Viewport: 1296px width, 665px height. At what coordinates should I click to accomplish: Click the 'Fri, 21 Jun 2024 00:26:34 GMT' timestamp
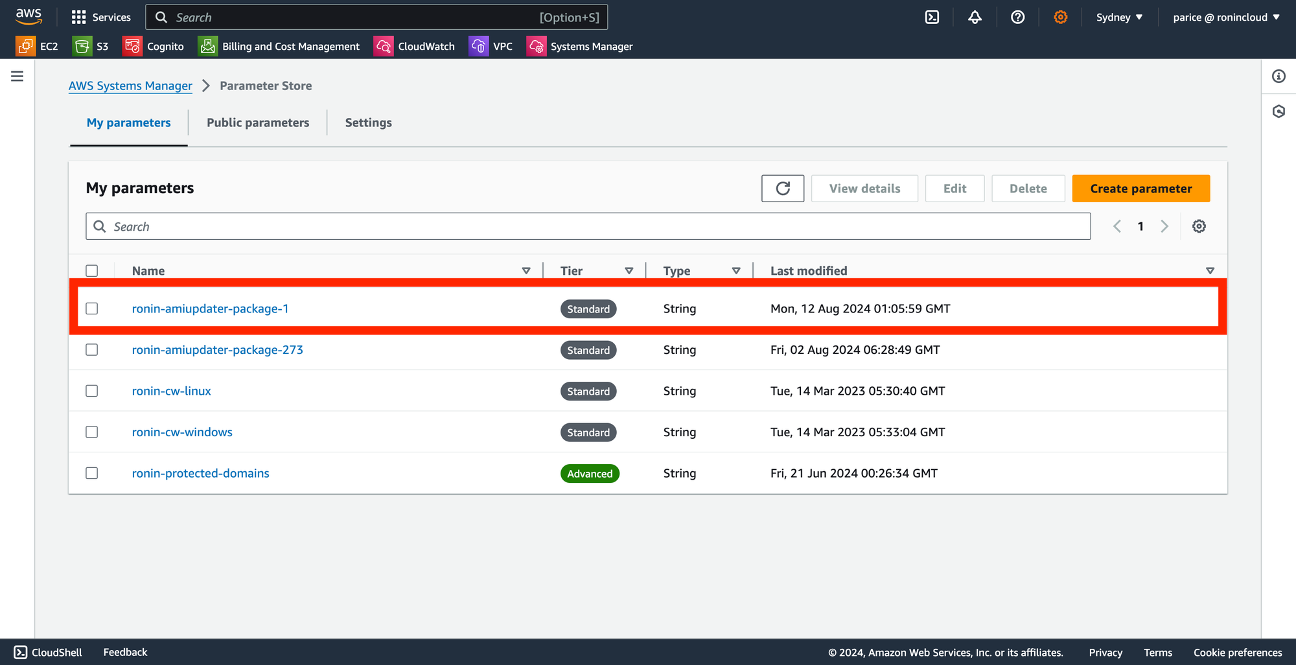(x=853, y=474)
